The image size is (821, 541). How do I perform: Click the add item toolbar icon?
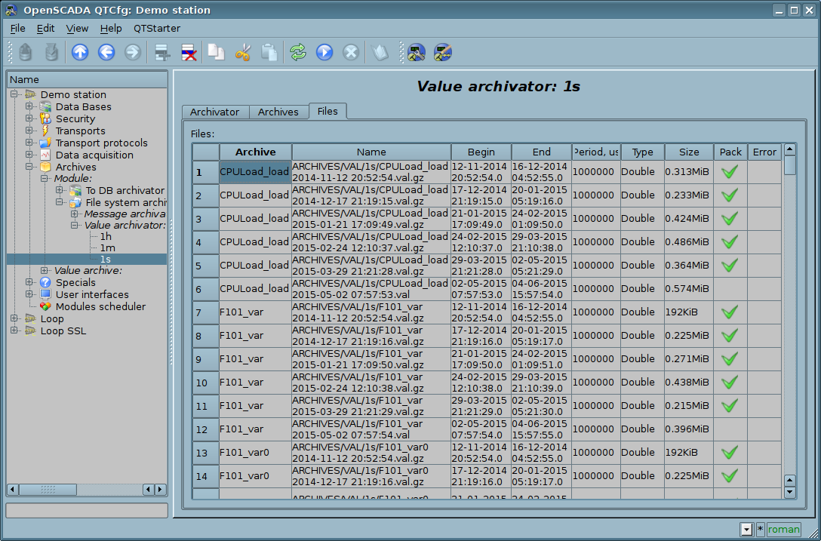pos(161,52)
